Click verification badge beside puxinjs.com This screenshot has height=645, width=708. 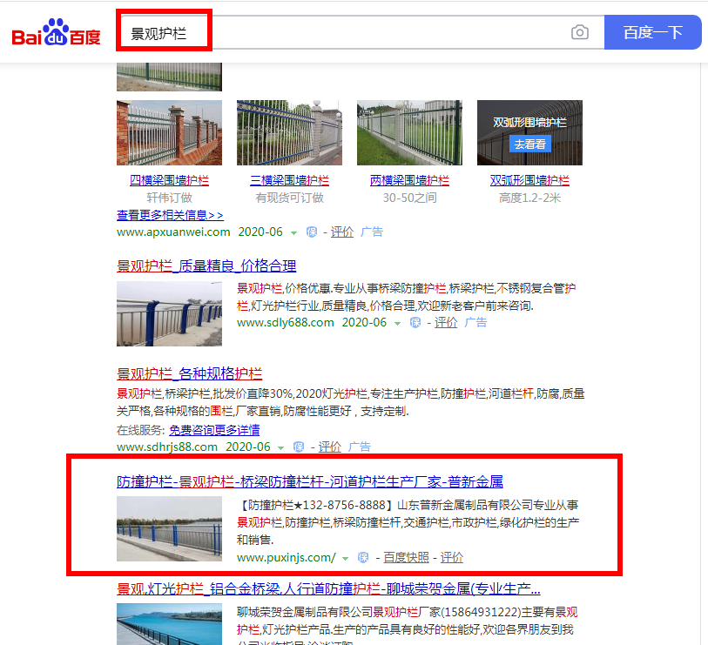363,557
